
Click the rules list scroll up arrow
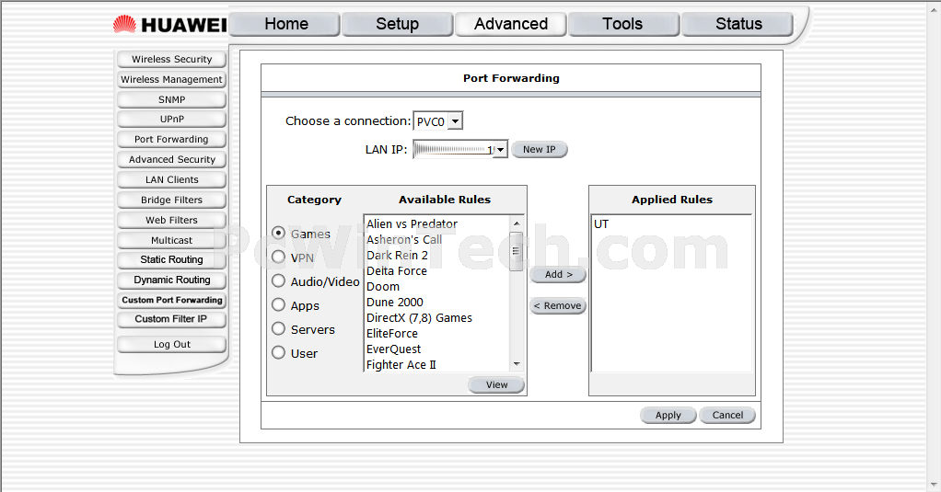click(517, 223)
